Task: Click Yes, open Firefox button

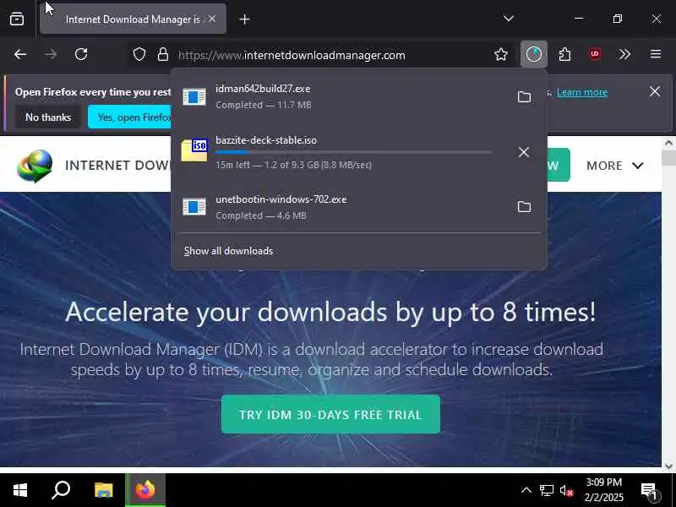Action: [x=130, y=117]
